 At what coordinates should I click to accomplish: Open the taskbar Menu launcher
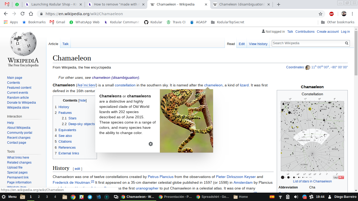point(9,197)
